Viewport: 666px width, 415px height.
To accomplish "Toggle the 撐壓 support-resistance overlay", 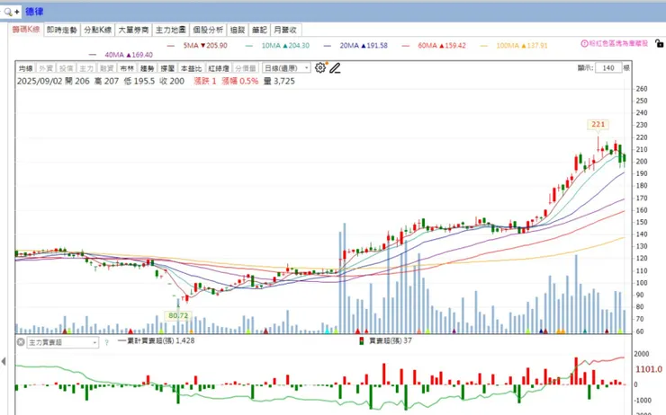I will coord(167,68).
